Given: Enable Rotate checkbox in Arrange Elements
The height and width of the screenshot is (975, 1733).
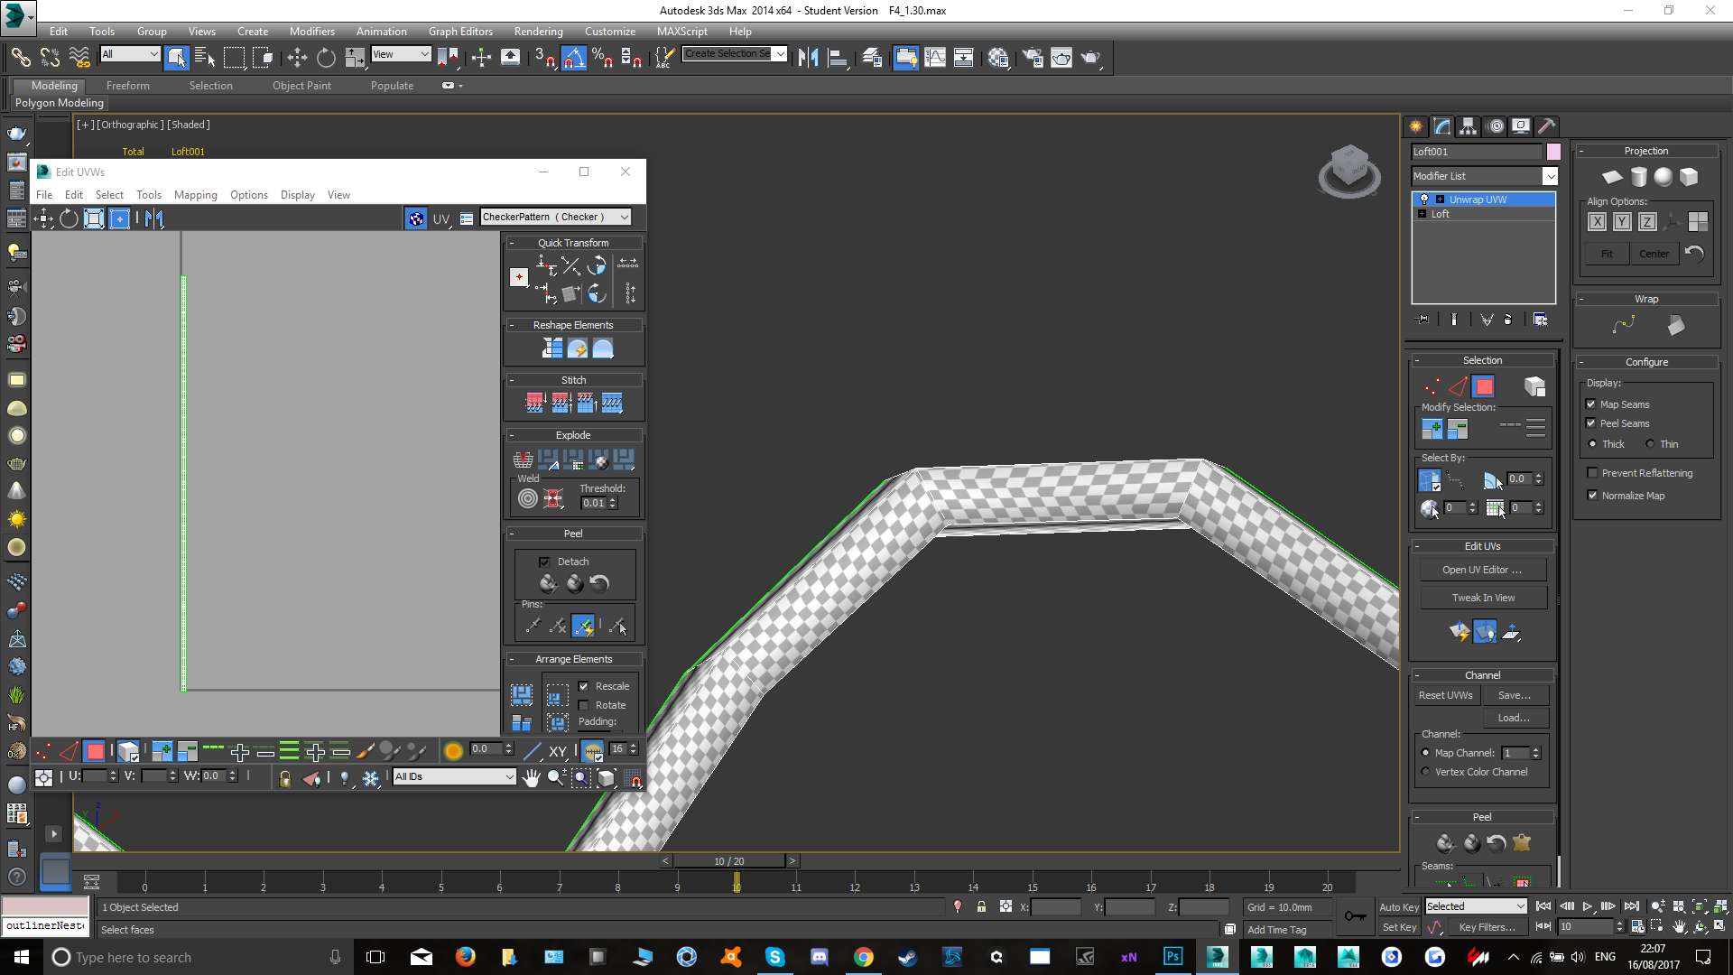Looking at the screenshot, I should click(583, 705).
